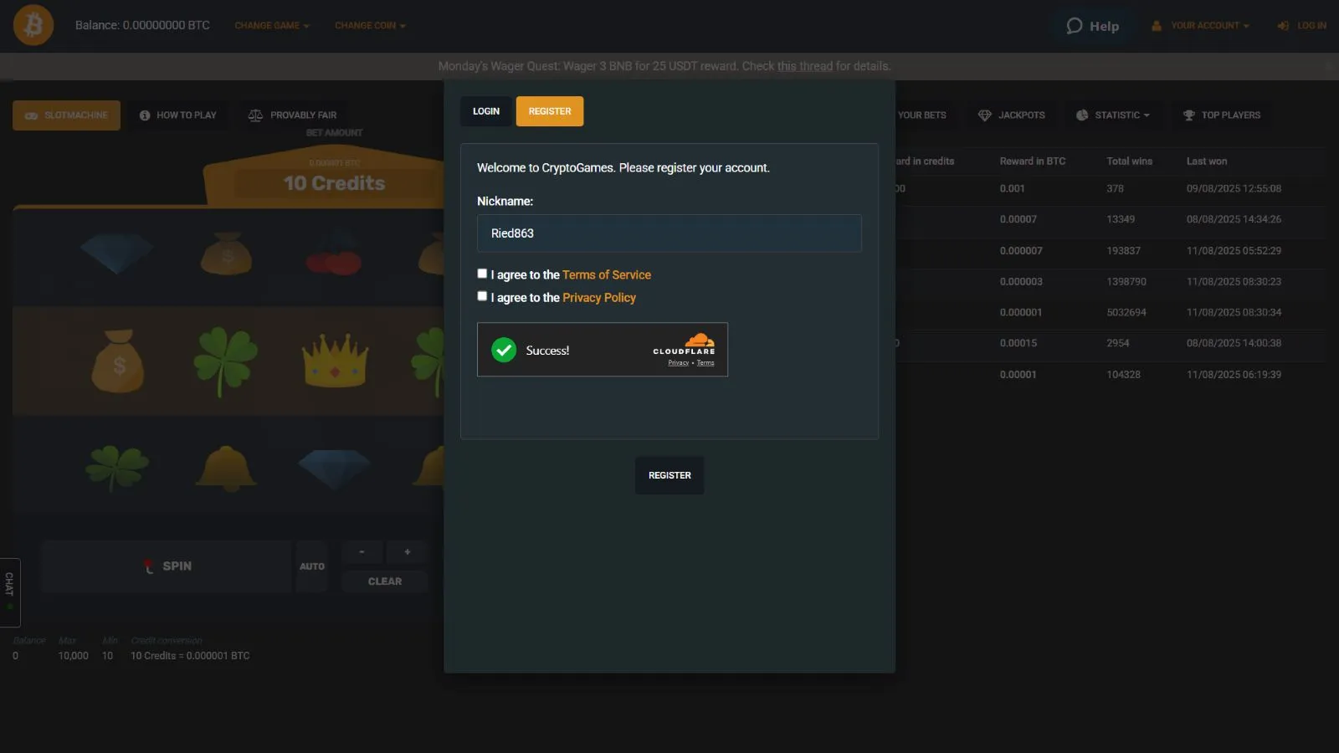Click the Log In icon in header
The image size is (1339, 753).
[1283, 26]
